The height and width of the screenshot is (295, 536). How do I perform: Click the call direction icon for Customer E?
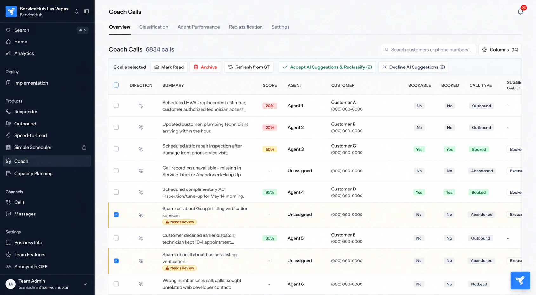coord(141,238)
